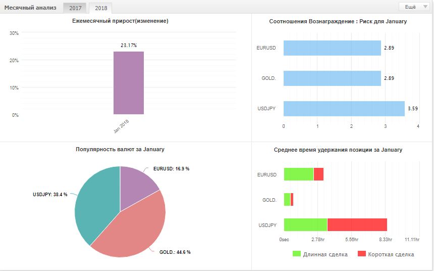Click the 23.17% value label
Image resolution: width=434 pixels, height=271 pixels.
129,45
